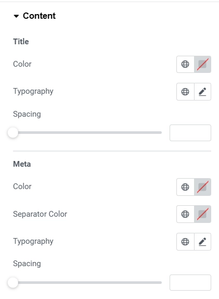Click the Separator Color label
The image size is (219, 299).
click(40, 214)
